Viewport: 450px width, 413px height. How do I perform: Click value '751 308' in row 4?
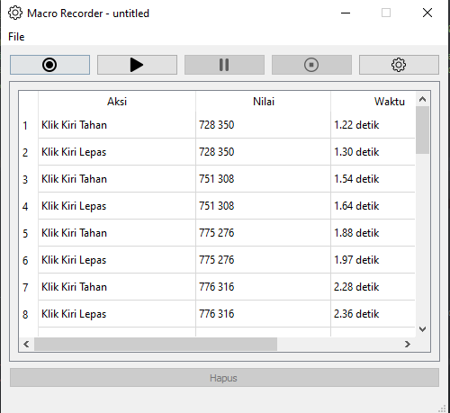(x=217, y=206)
